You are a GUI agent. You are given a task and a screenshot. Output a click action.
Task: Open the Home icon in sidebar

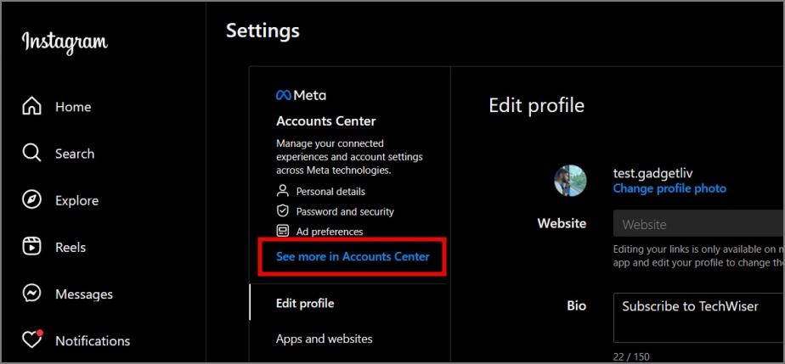32,107
